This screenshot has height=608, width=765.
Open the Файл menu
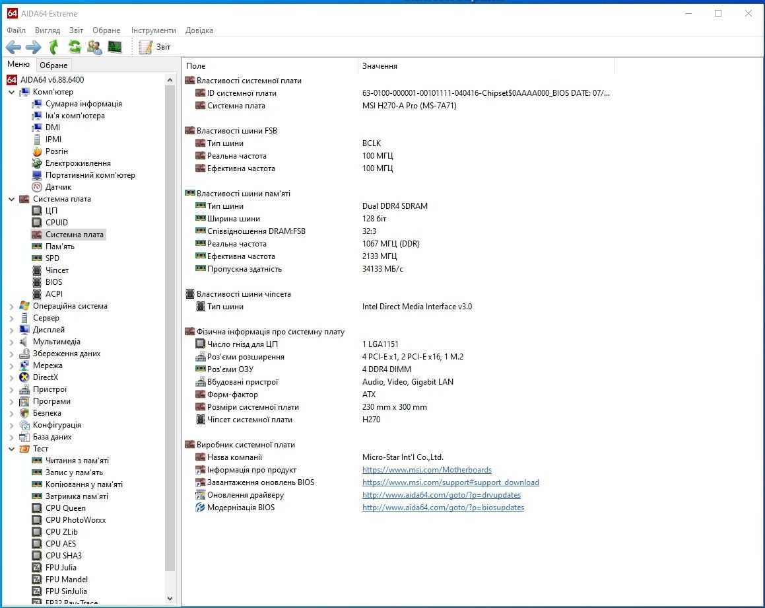[x=16, y=30]
